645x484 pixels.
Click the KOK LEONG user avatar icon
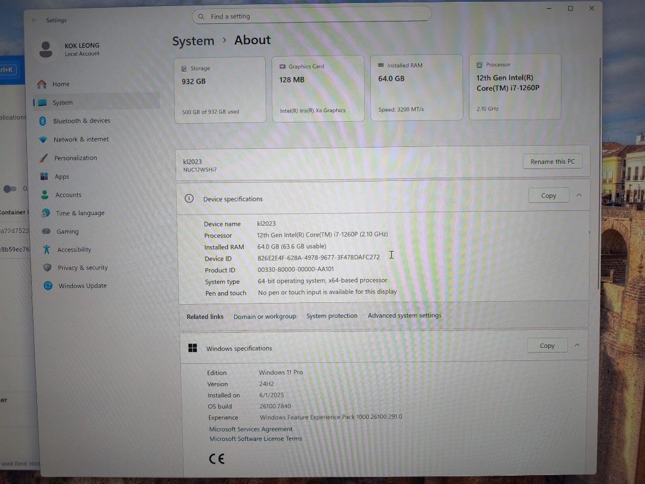(45, 50)
